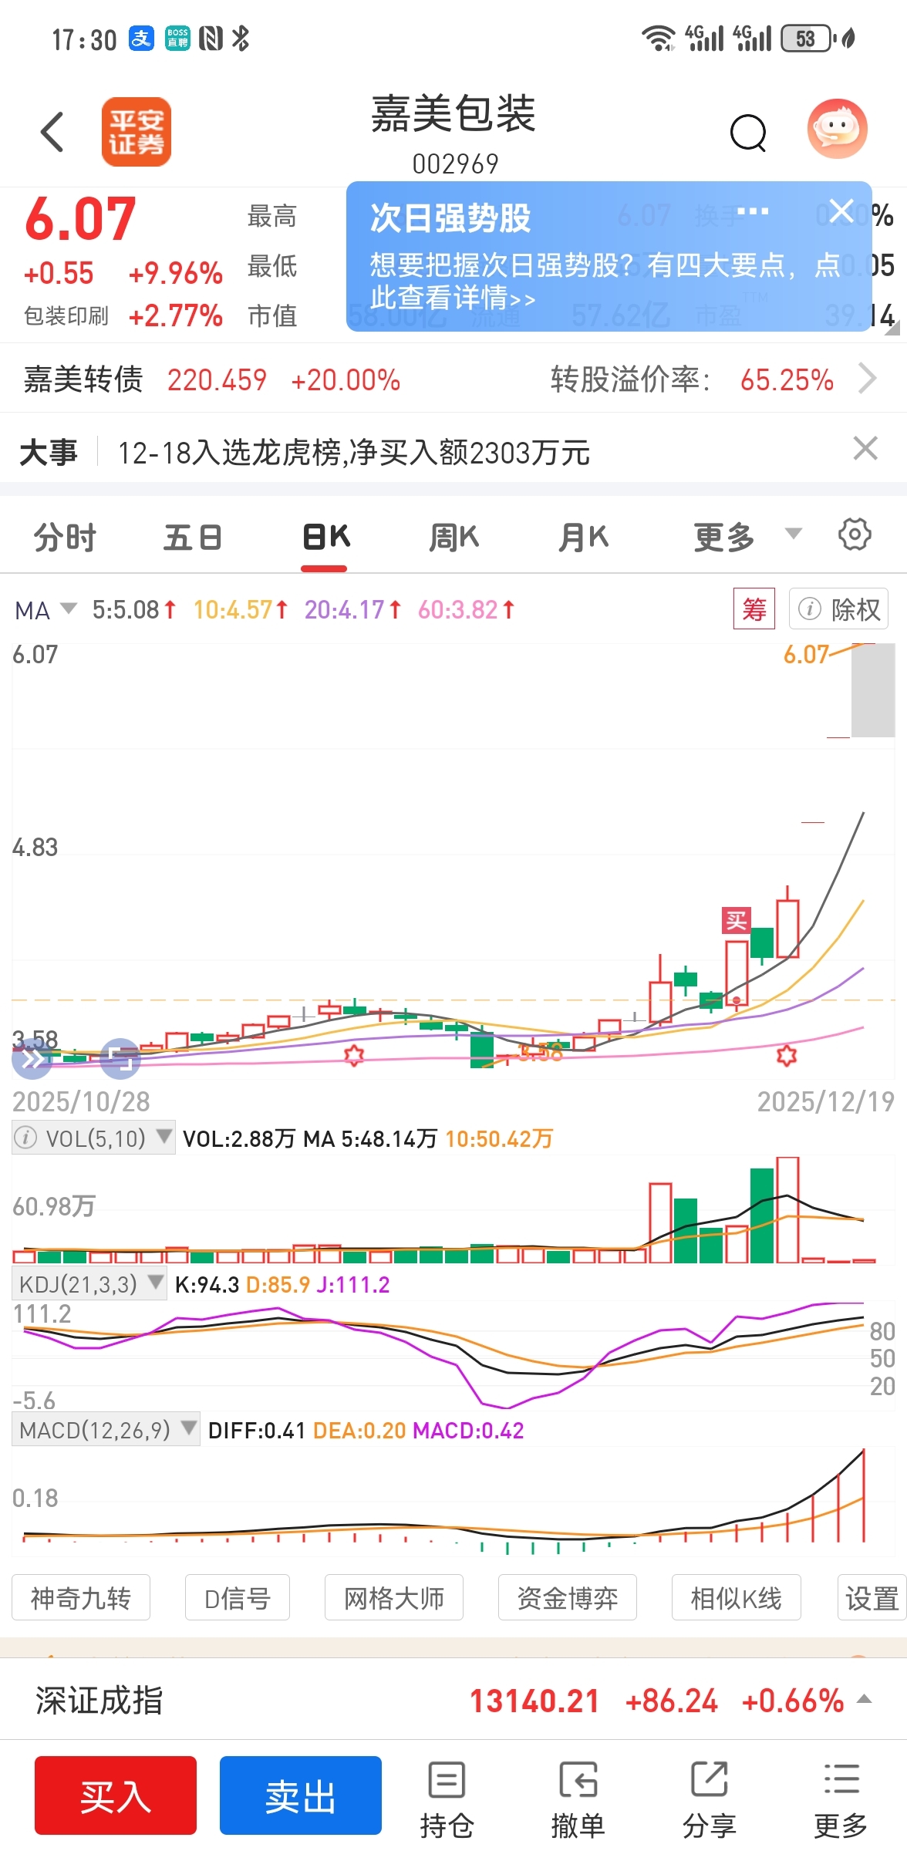Image resolution: width=907 pixels, height=1851 pixels.
Task: Tap the Bluetooth status bar icon
Action: [x=241, y=38]
